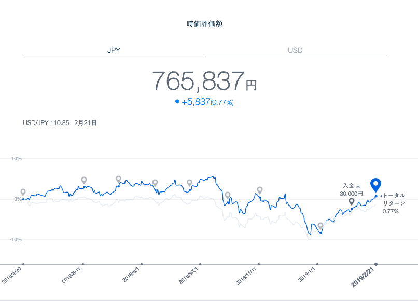The width and height of the screenshot is (418, 301).
Task: Select the gray pin at chart start 2018/4/20
Action: coord(23,192)
